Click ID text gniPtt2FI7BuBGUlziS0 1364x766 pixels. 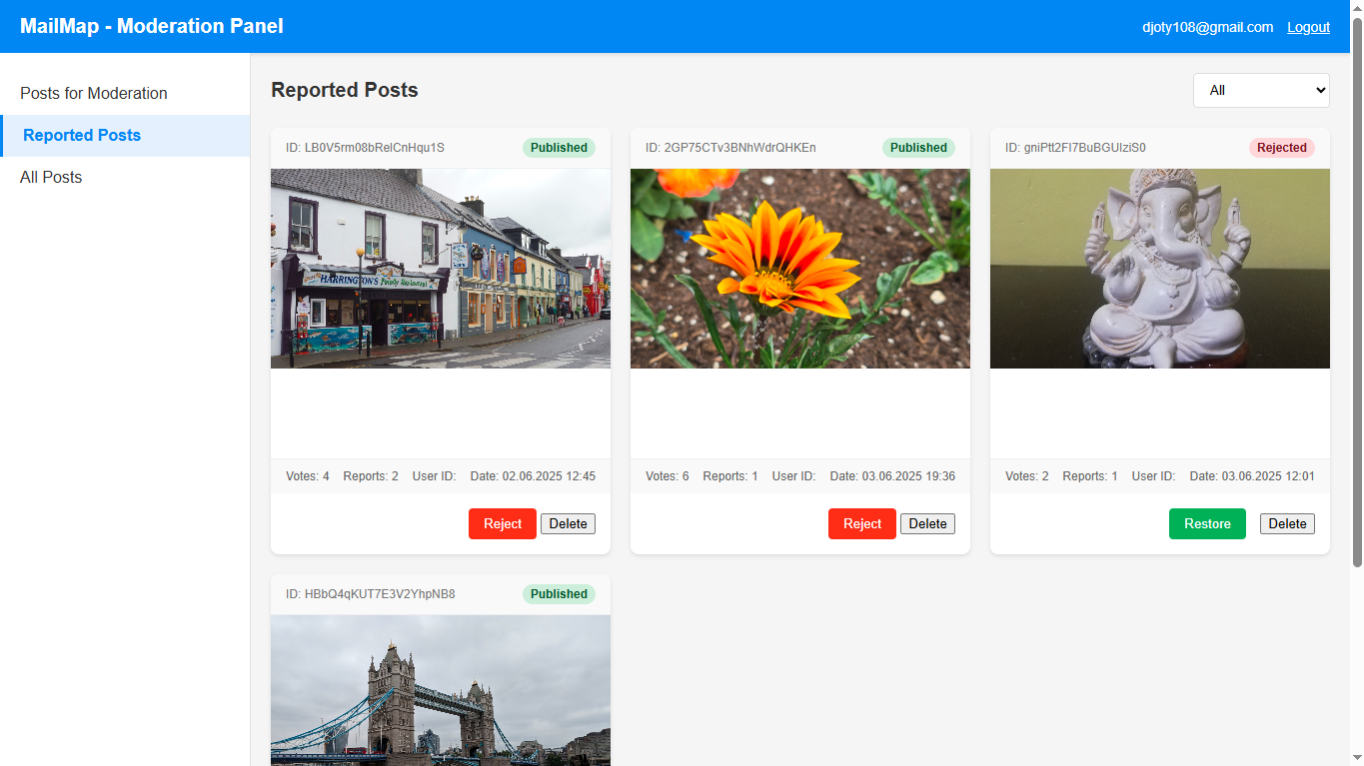tap(1075, 148)
